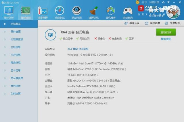Open the 论坛 forum link
Screen dimensions: 184x122
coord(144,2)
